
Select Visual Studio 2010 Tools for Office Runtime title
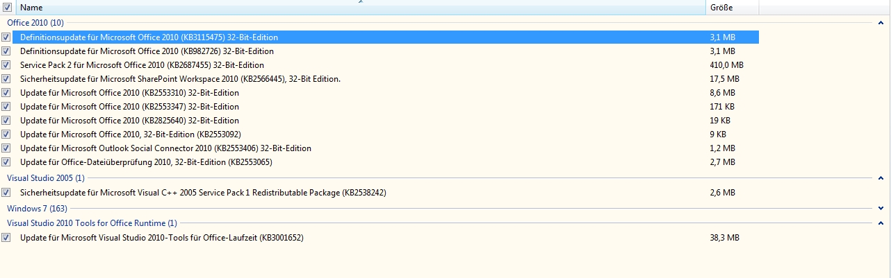(x=92, y=223)
